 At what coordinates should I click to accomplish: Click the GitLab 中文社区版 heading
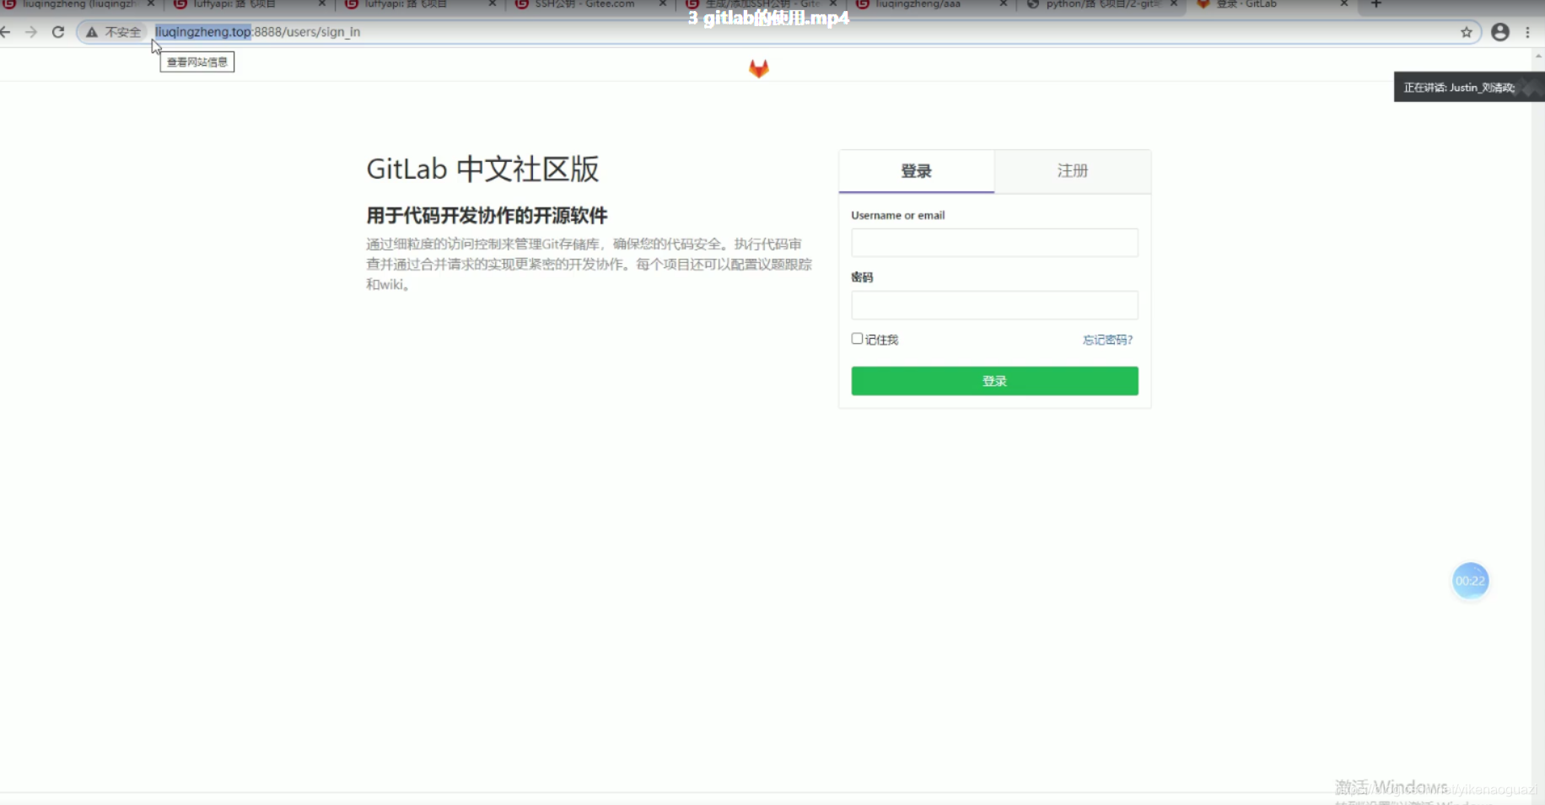point(482,169)
